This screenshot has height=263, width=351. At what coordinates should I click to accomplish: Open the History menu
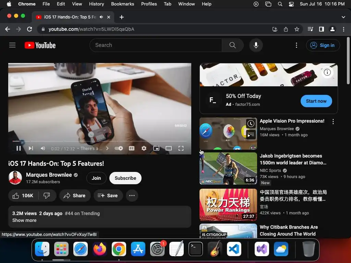tap(96, 4)
